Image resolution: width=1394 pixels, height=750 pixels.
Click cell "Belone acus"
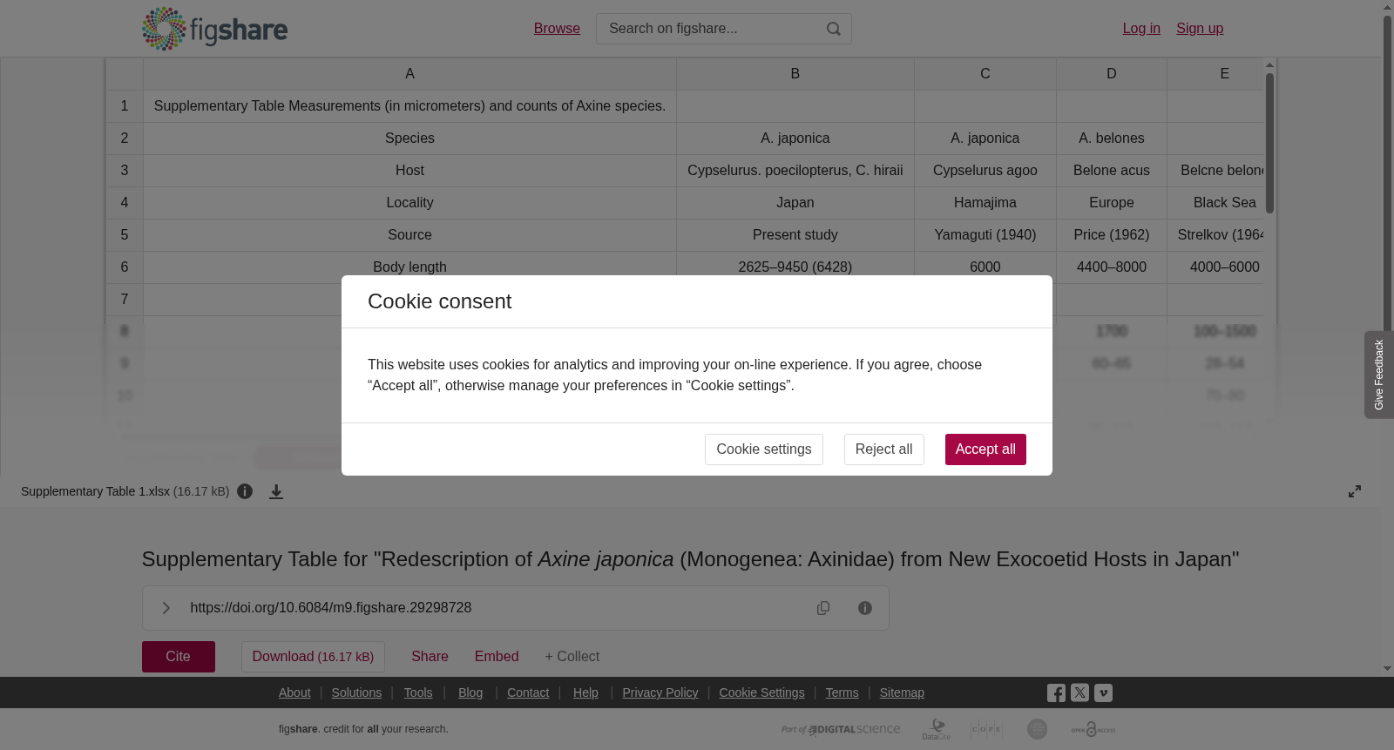[1112, 171]
